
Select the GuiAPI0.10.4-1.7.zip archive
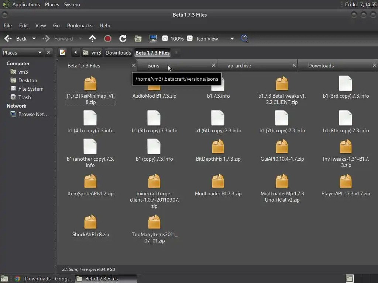[x=282, y=147]
